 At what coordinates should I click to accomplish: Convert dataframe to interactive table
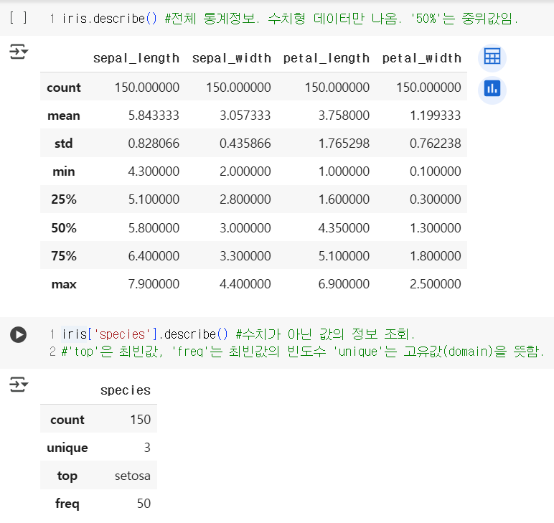[492, 57]
